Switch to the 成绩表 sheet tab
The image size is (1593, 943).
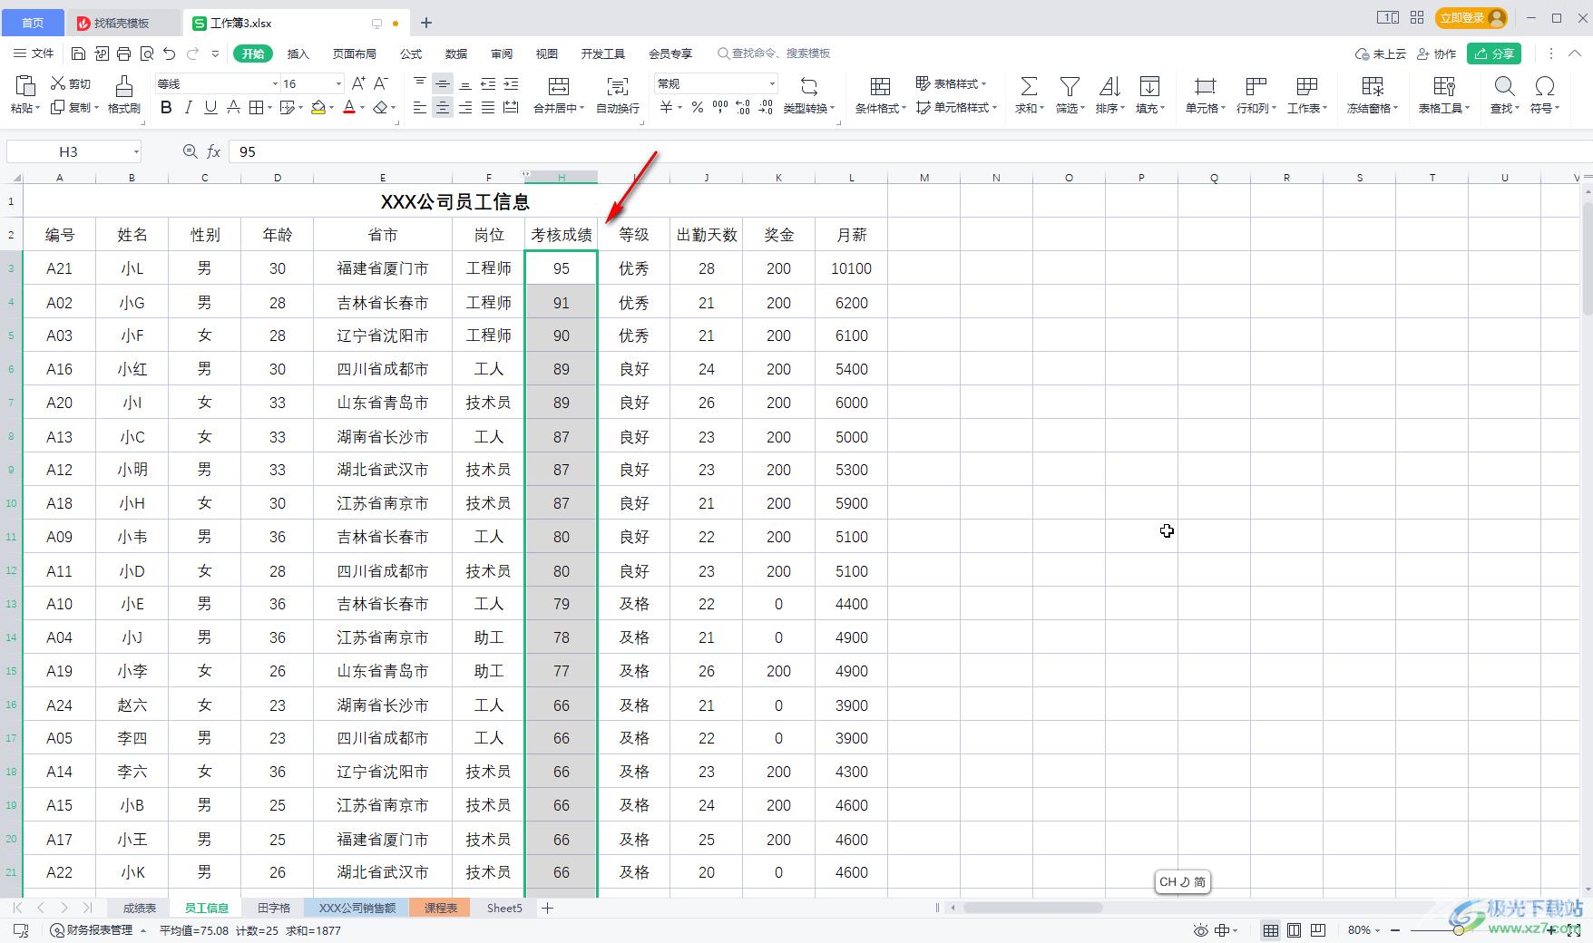pos(140,908)
